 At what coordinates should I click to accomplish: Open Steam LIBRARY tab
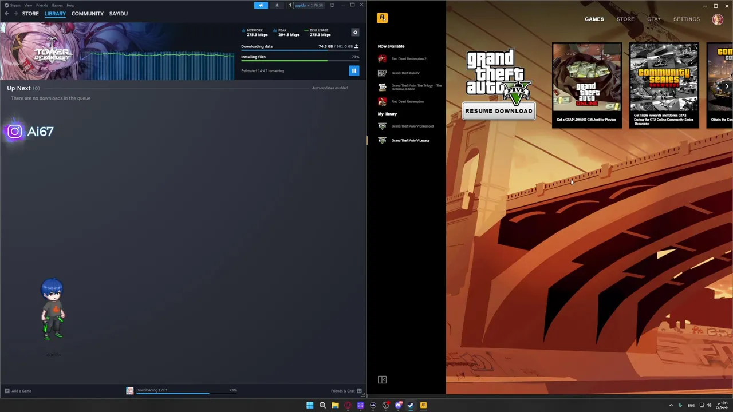point(55,13)
